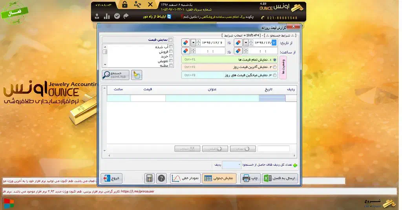
Task: Click the 'از تاریخ' date spinner arrows
Action: [x=251, y=42]
